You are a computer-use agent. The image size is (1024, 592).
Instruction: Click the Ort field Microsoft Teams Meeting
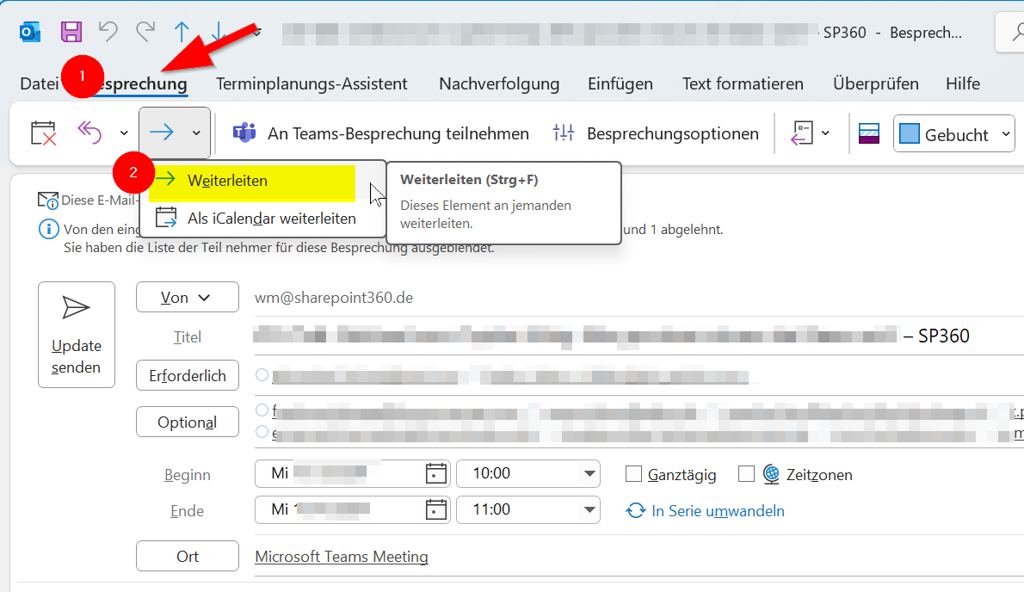pos(342,557)
